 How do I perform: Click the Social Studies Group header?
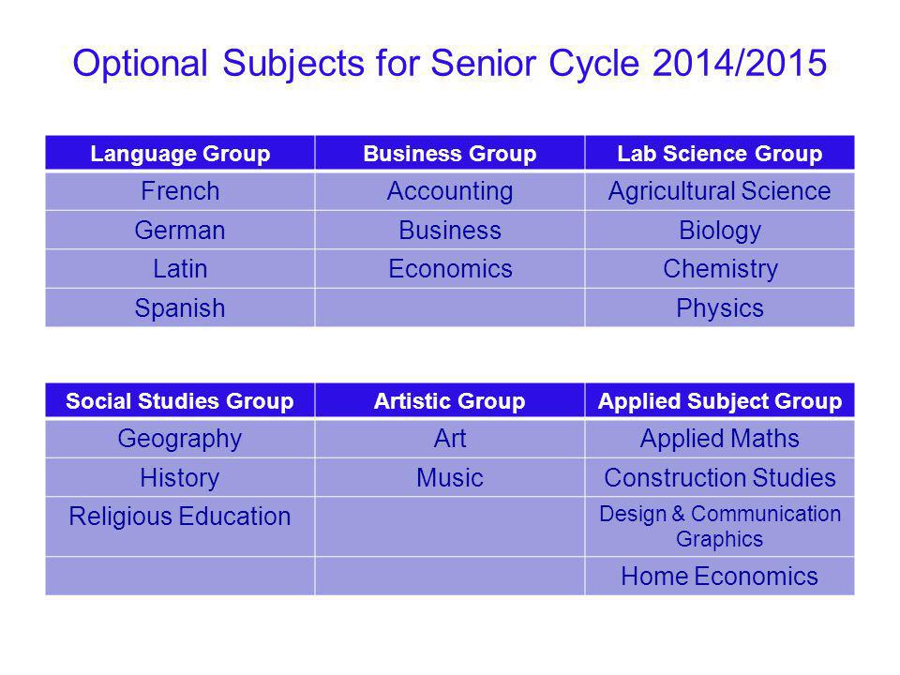tap(180, 400)
